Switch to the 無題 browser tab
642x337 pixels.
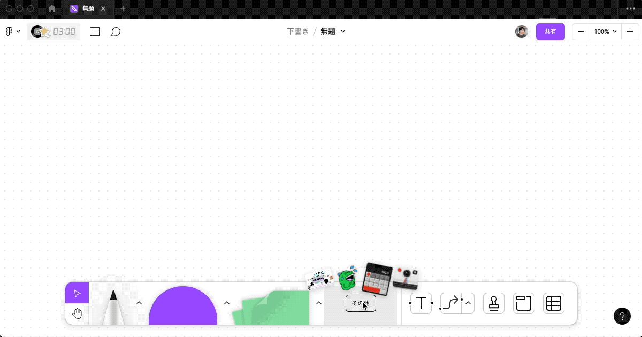(x=87, y=9)
